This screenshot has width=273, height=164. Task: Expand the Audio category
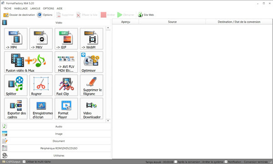[x=56, y=126]
